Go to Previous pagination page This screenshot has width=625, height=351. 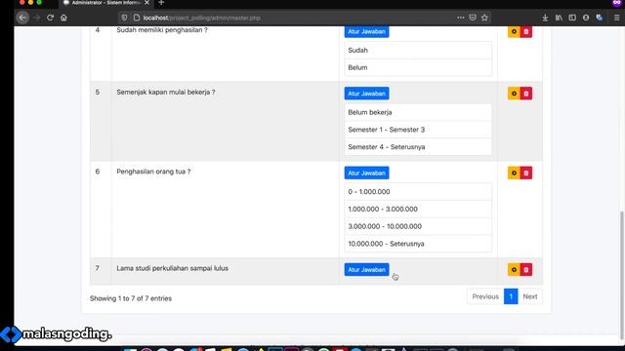[x=485, y=296]
